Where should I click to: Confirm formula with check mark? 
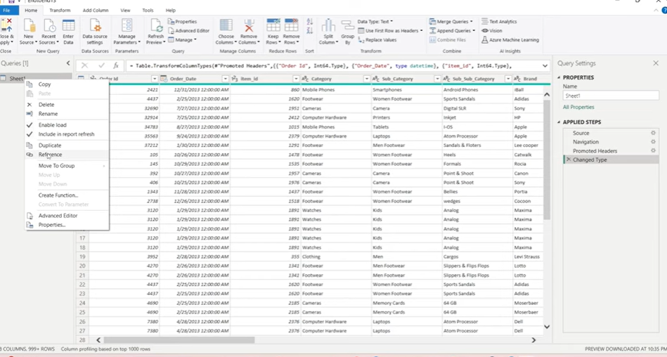click(x=101, y=65)
